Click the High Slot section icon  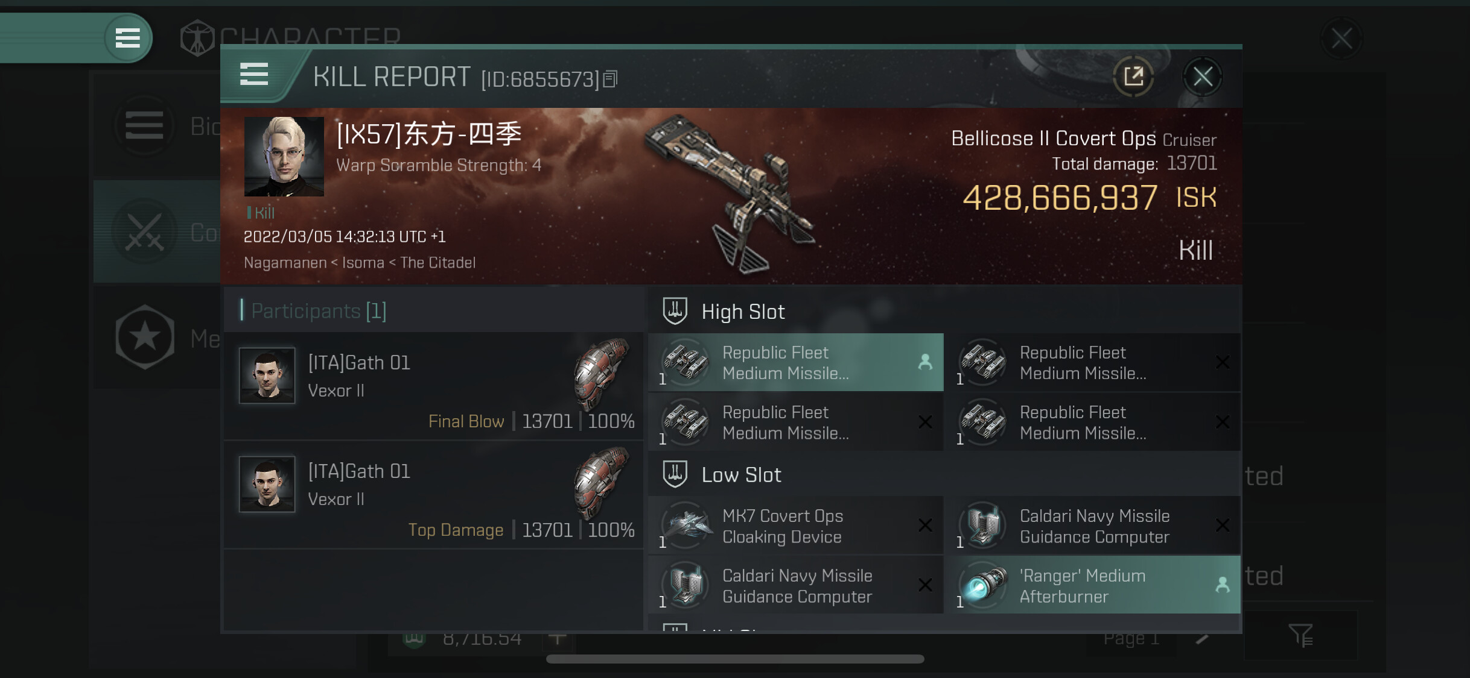[675, 311]
